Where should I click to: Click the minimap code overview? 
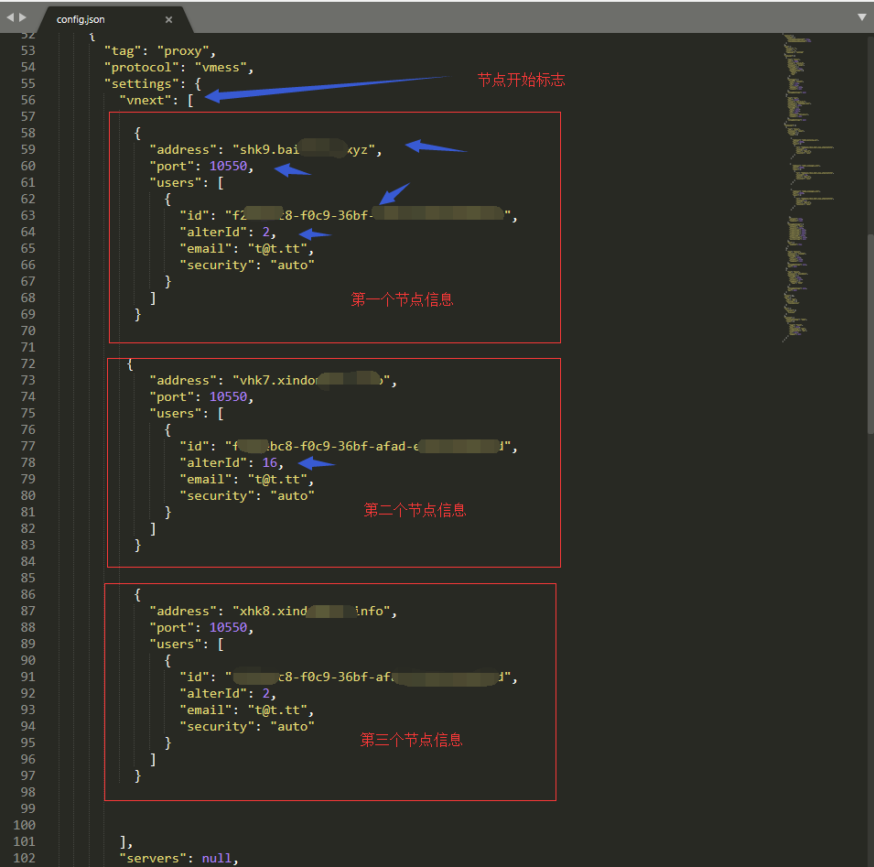(x=808, y=188)
